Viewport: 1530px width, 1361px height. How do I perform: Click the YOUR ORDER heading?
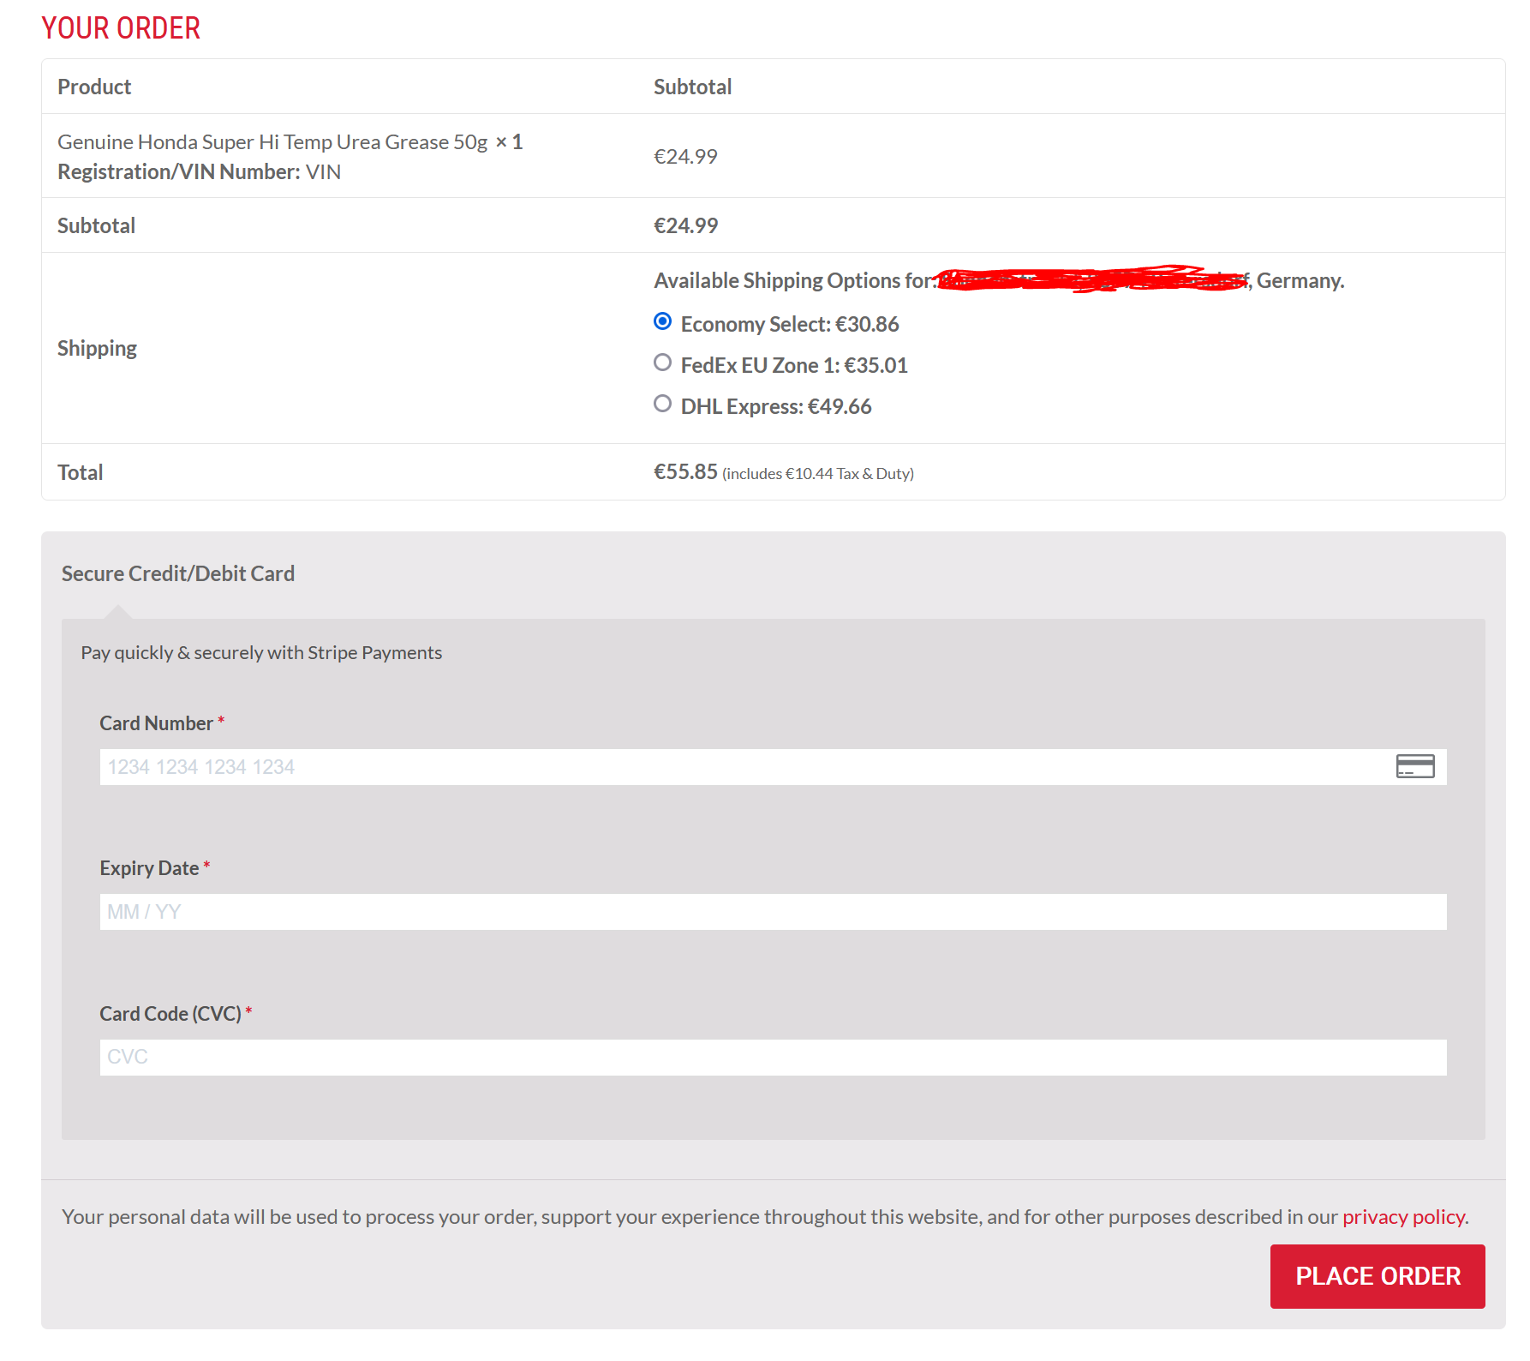(121, 28)
